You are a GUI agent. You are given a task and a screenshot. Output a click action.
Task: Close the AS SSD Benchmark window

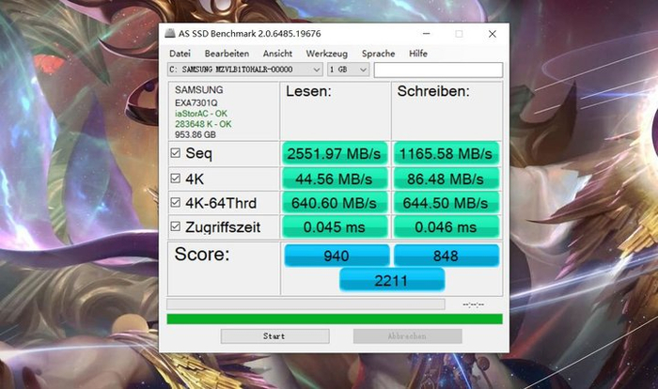(x=493, y=34)
